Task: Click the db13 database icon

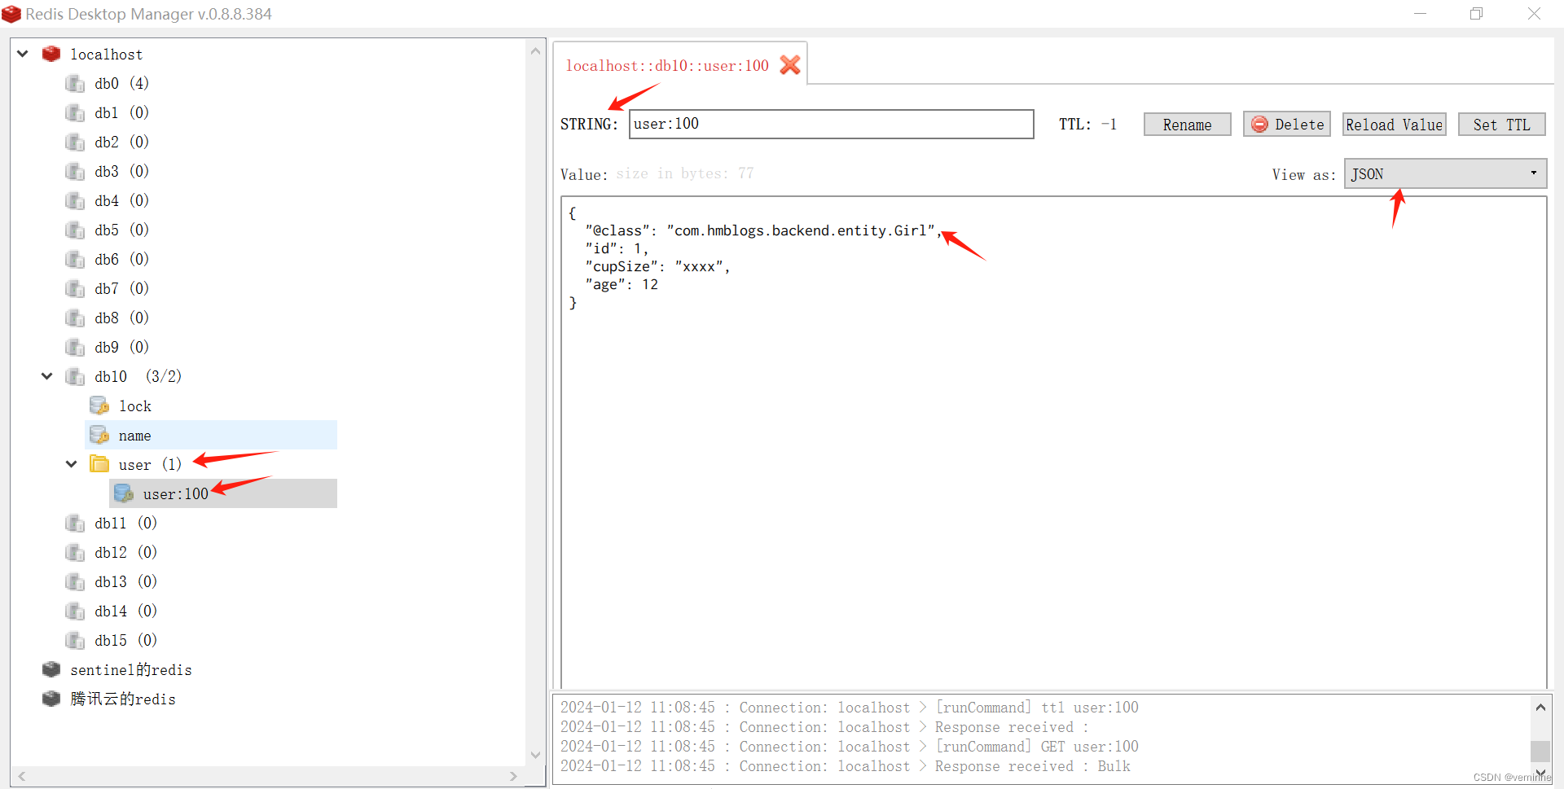Action: [75, 581]
